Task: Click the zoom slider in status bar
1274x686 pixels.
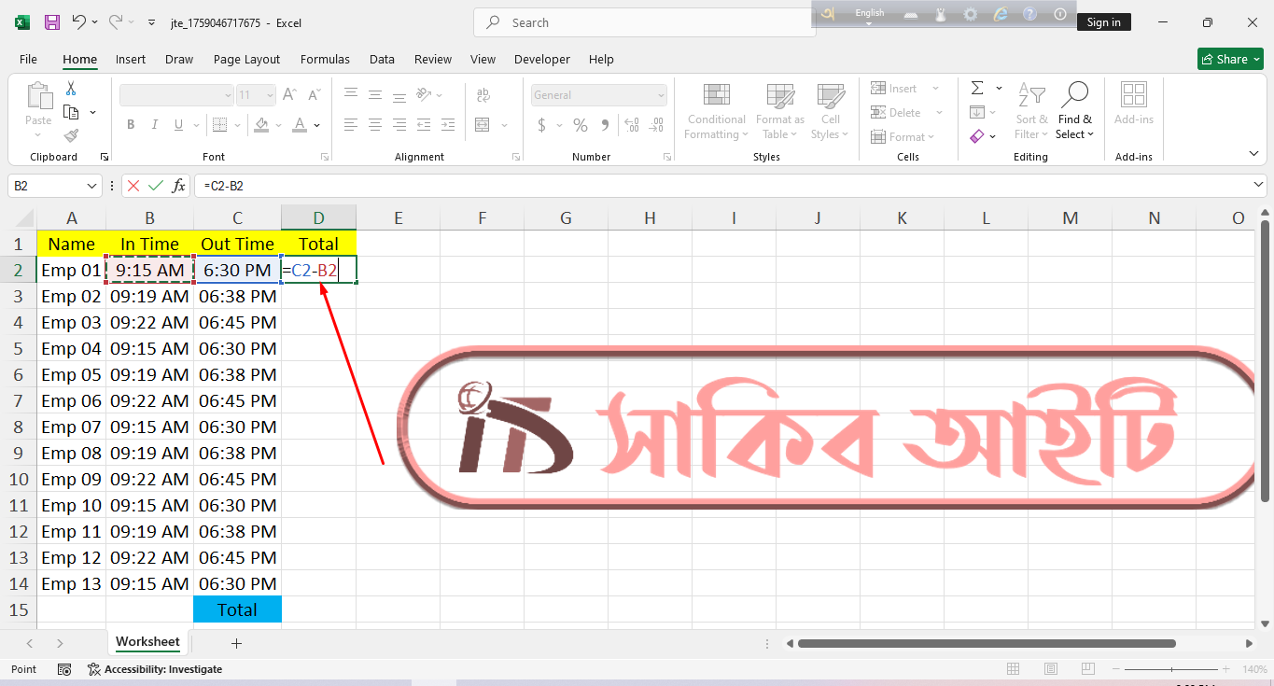Action: click(1171, 669)
